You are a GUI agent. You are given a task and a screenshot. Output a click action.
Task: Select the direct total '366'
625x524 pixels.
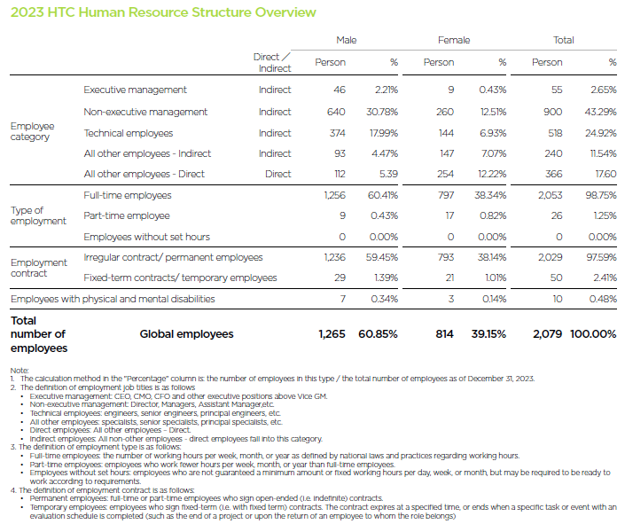[x=554, y=174]
